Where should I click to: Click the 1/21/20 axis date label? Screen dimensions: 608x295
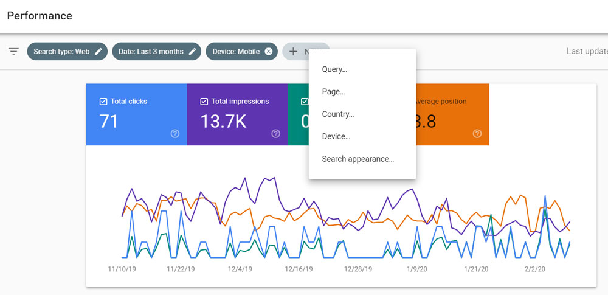(476, 269)
